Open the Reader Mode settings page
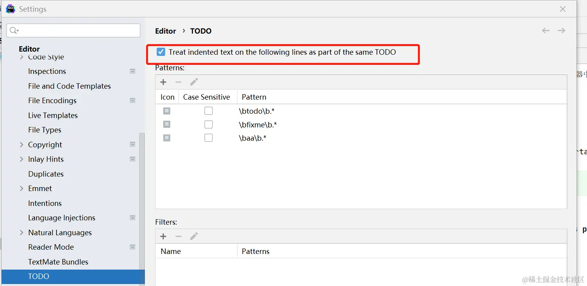Viewport: 587px width, 286px height. [x=51, y=247]
